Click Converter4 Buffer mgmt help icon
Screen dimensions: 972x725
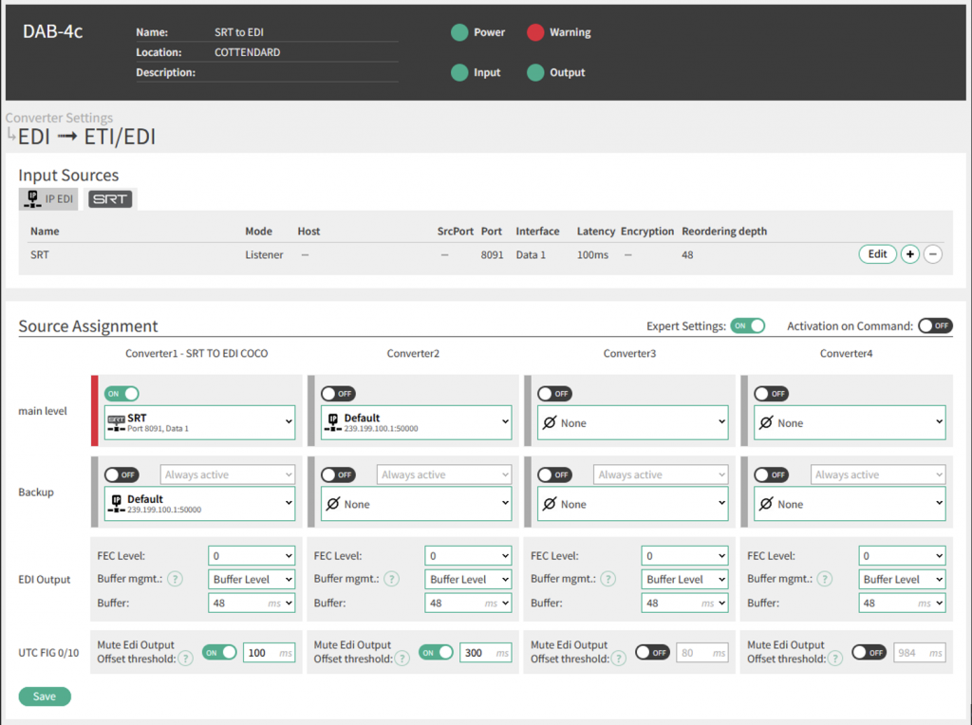[825, 579]
